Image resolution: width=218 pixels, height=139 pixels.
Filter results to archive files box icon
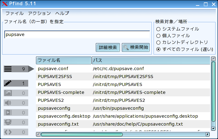point(16,122)
